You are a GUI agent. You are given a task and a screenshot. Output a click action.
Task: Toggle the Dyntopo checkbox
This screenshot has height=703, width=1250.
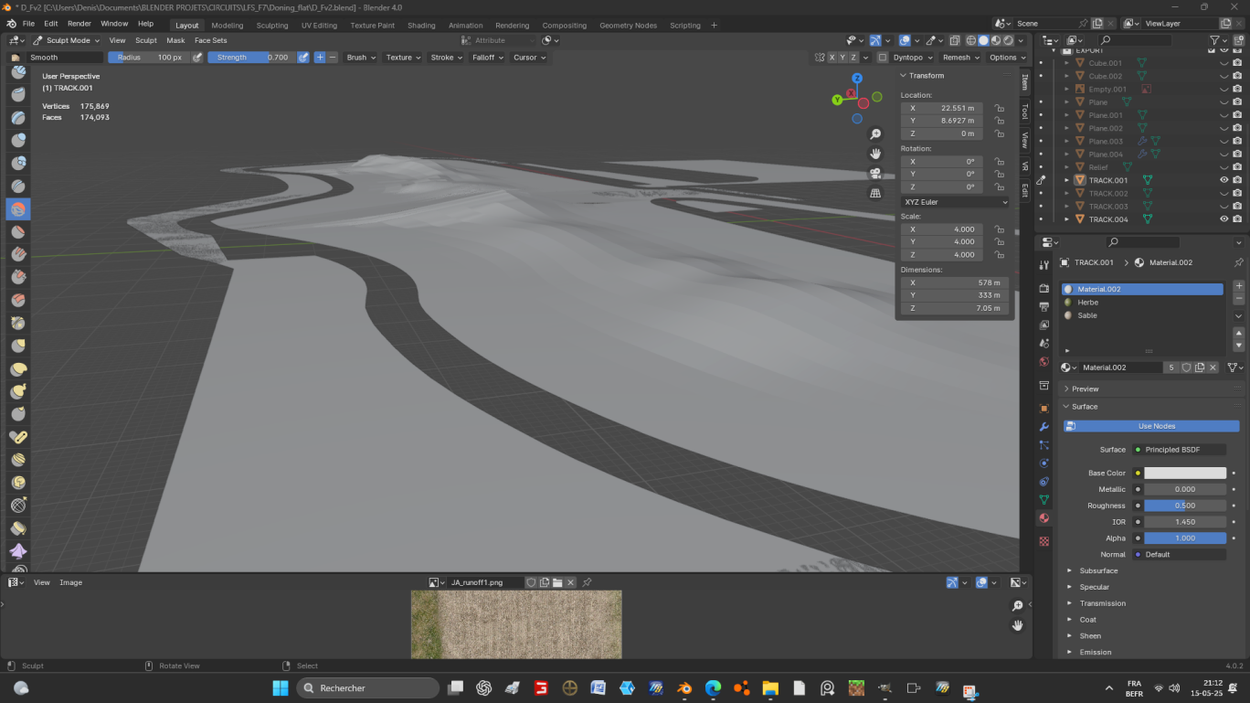(883, 58)
